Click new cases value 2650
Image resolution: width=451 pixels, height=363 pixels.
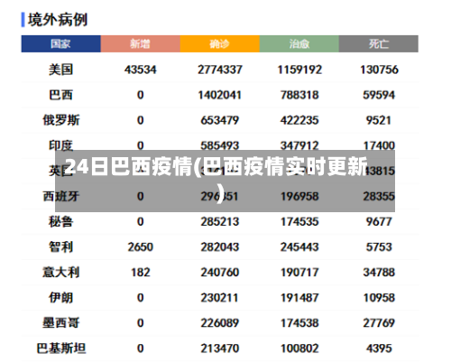[141, 247]
